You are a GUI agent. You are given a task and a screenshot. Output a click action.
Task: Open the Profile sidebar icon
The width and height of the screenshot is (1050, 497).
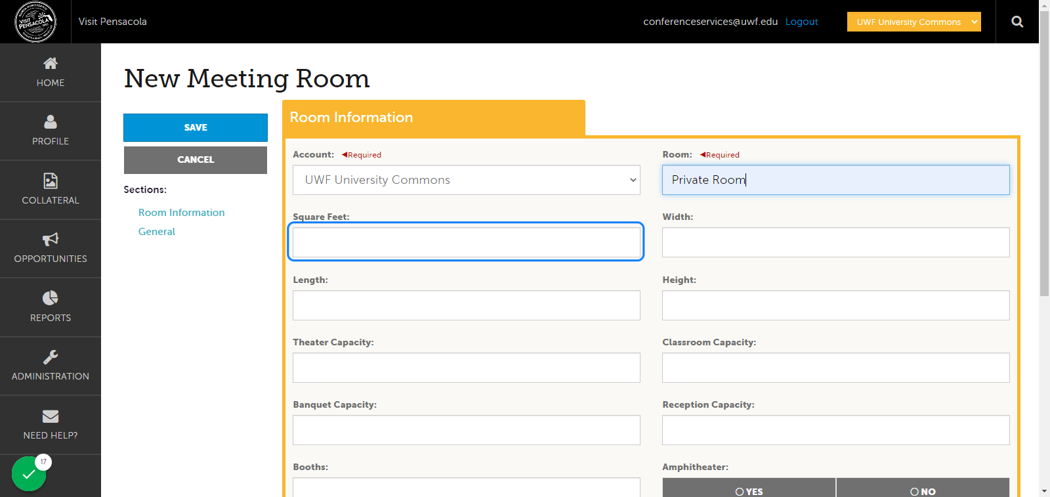[51, 121]
